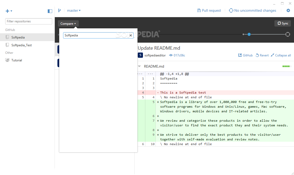The height and width of the screenshot is (175, 294).
Task: Open commit on GitHub link
Action: click(245, 55)
